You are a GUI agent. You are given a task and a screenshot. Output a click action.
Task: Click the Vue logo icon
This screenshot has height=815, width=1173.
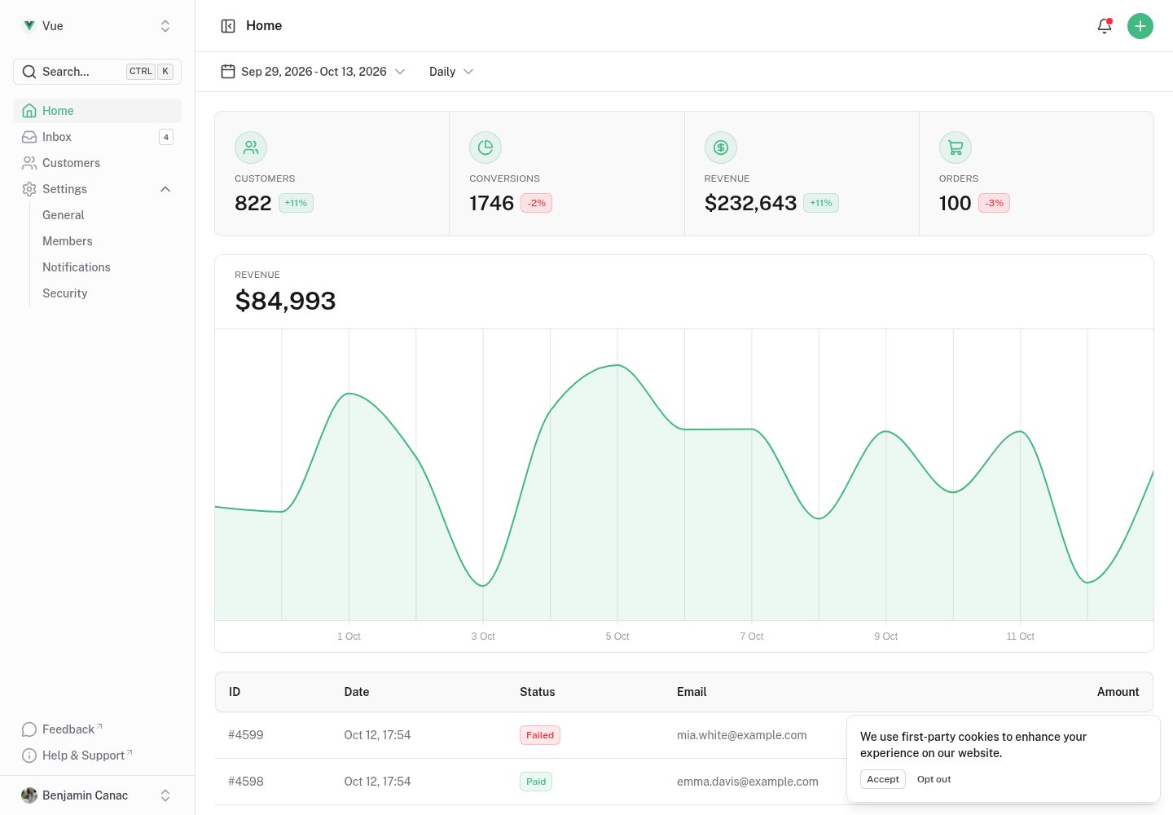tap(29, 26)
